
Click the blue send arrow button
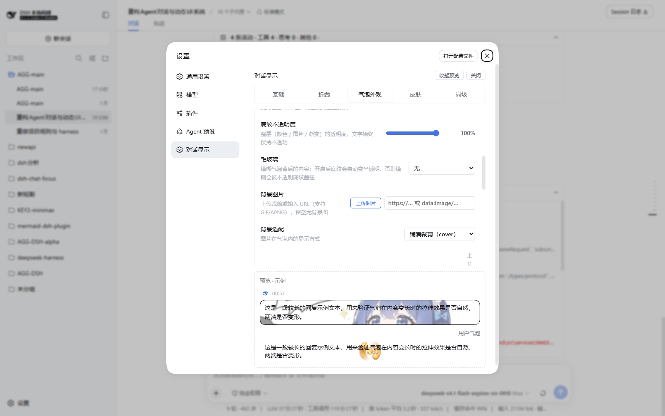561,392
